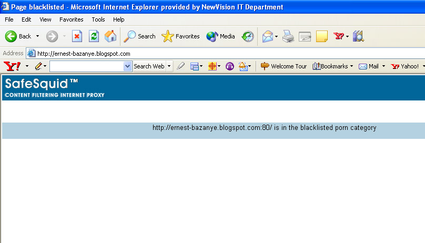425x243 pixels.
Task: Open the Yahoo Bookmarks button
Action: (x=330, y=66)
